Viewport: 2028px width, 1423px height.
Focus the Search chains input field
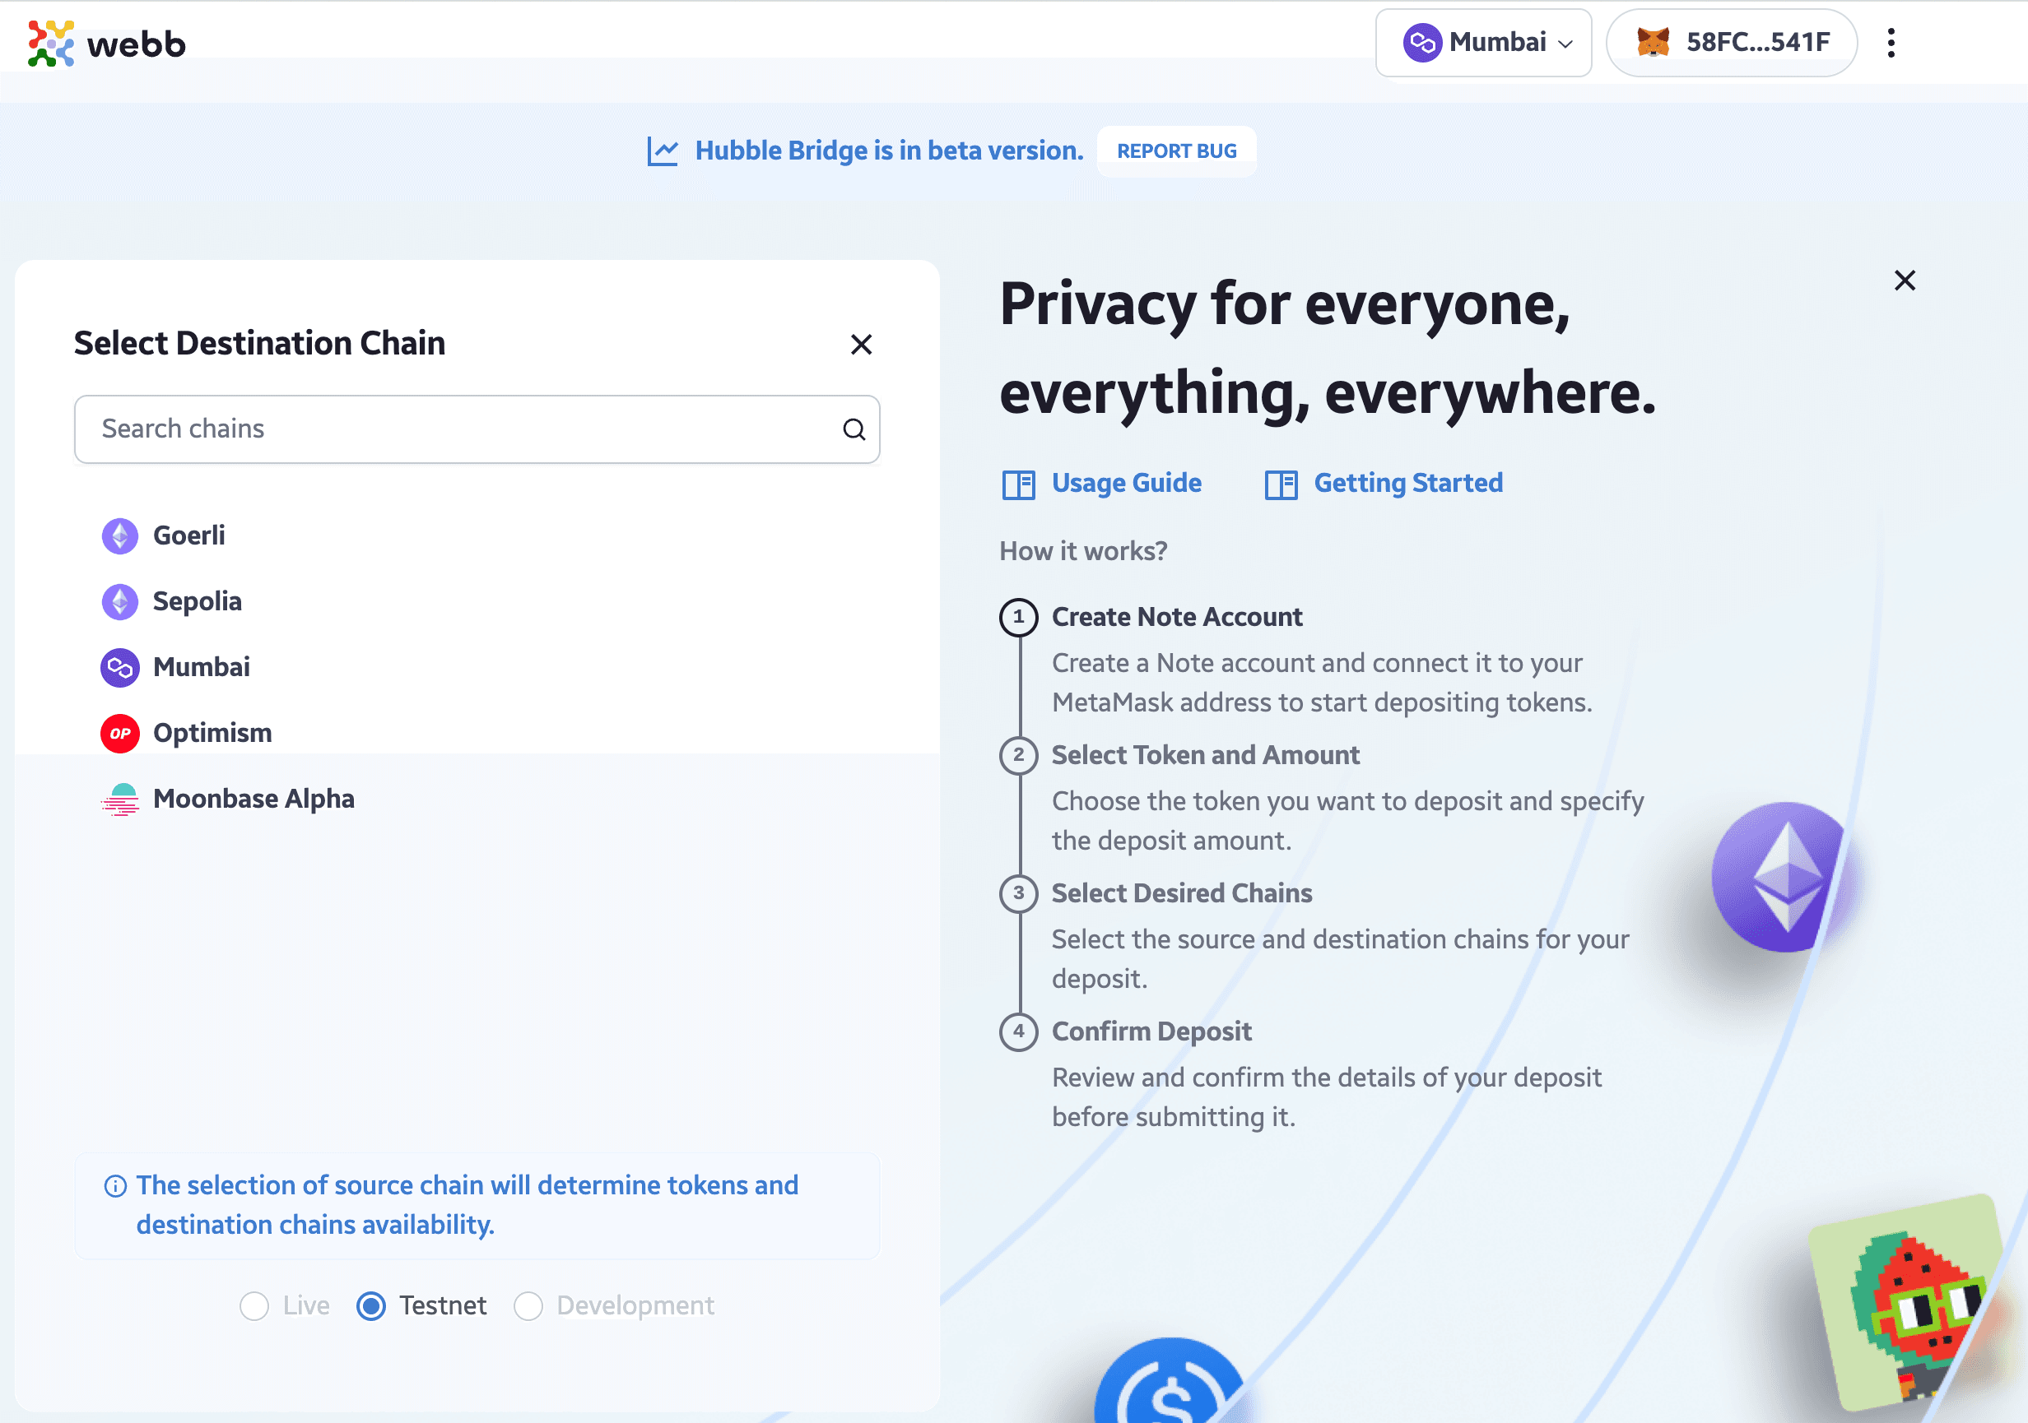point(477,429)
